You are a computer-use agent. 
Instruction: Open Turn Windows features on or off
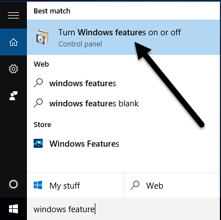click(123, 37)
